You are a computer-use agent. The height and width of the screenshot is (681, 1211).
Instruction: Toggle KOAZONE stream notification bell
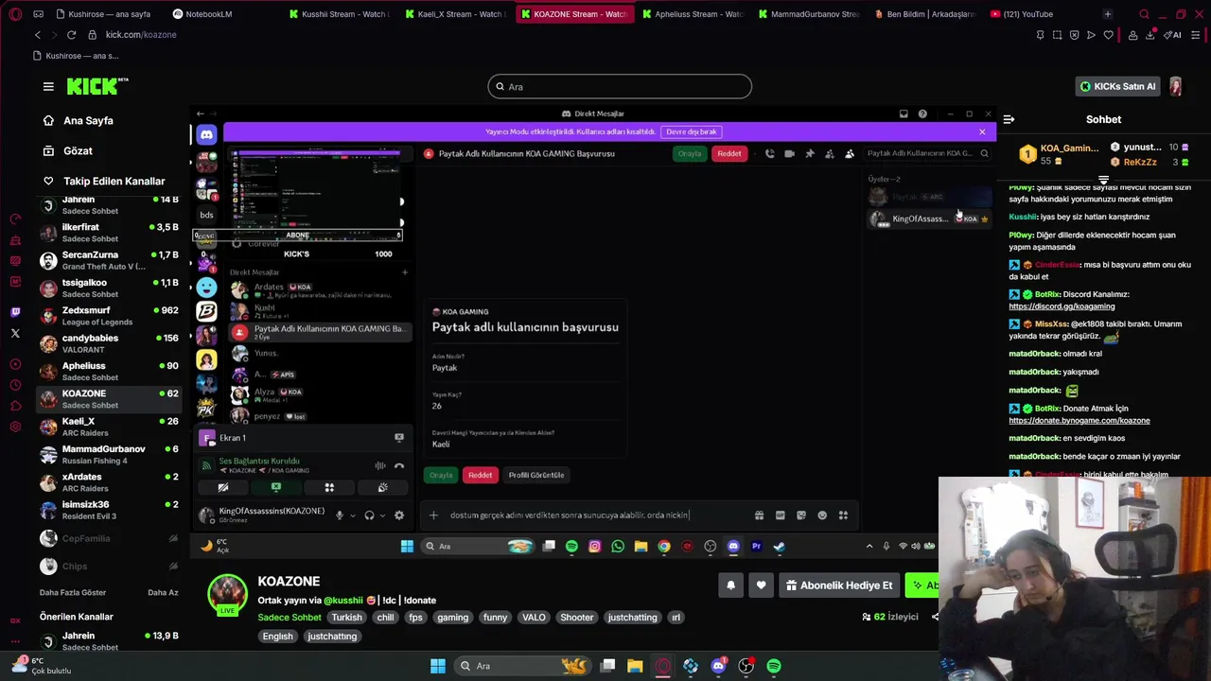(730, 585)
